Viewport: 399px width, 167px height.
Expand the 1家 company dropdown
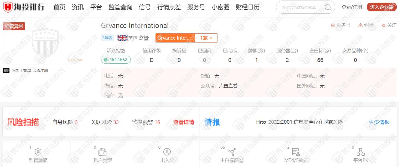click(x=206, y=38)
